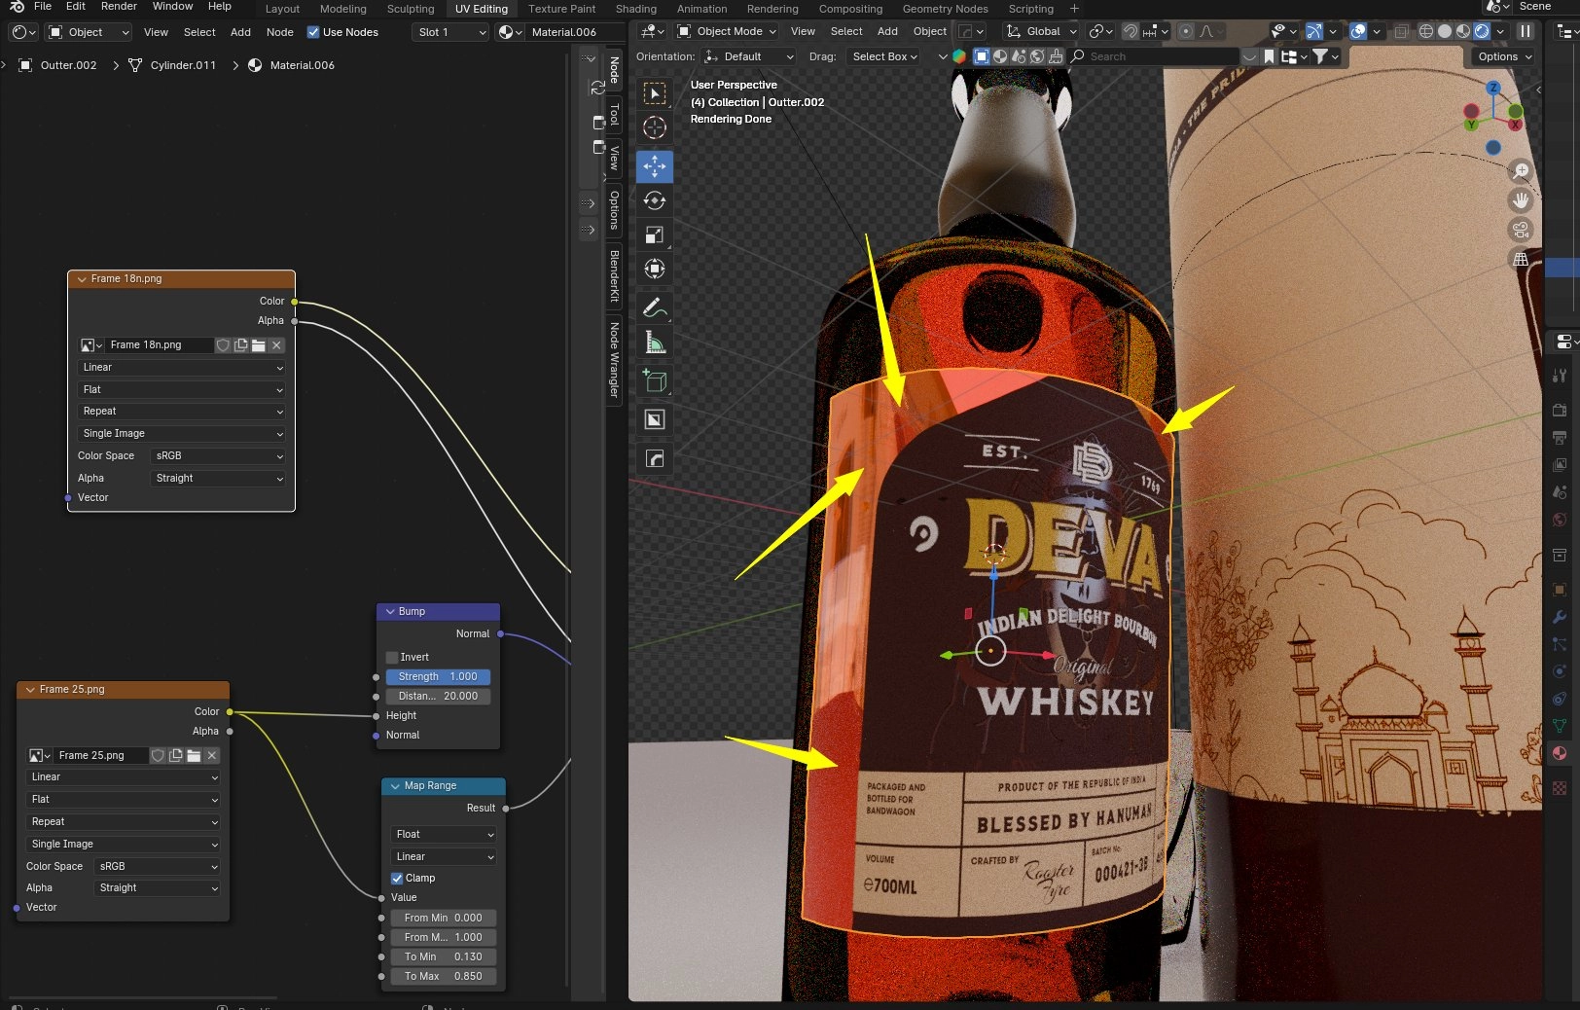Select the Cursor tool in viewport toolbar
Screen dimensions: 1580x1010
point(655,127)
